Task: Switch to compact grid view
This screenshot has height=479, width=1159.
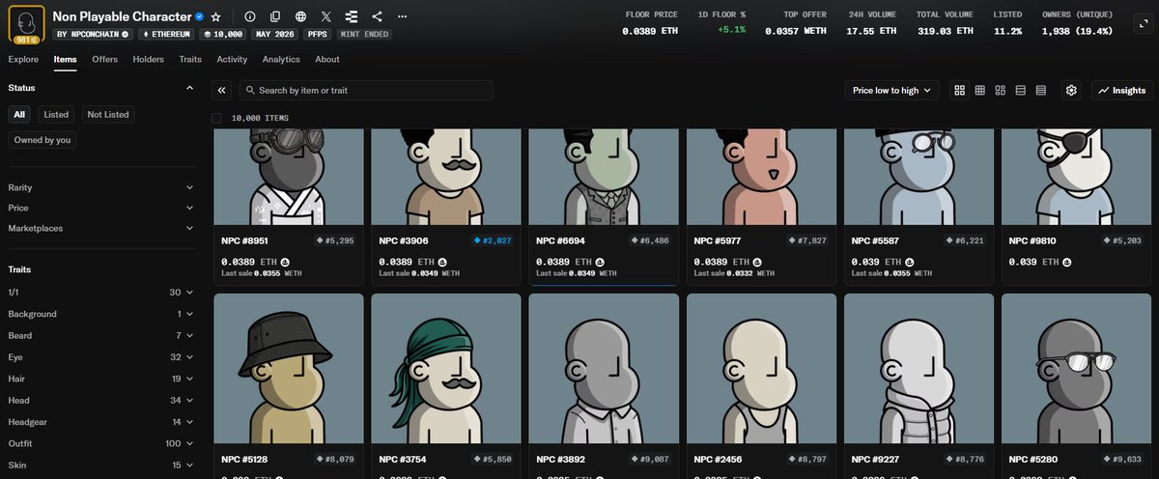Action: pos(979,90)
